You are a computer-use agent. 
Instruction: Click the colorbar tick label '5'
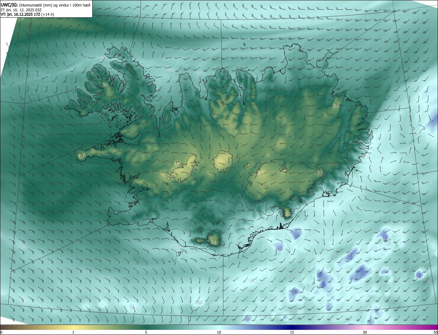pos(146,332)
